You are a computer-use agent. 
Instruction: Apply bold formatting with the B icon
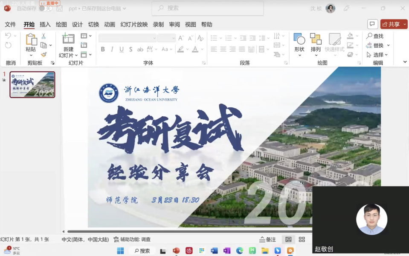coord(102,49)
